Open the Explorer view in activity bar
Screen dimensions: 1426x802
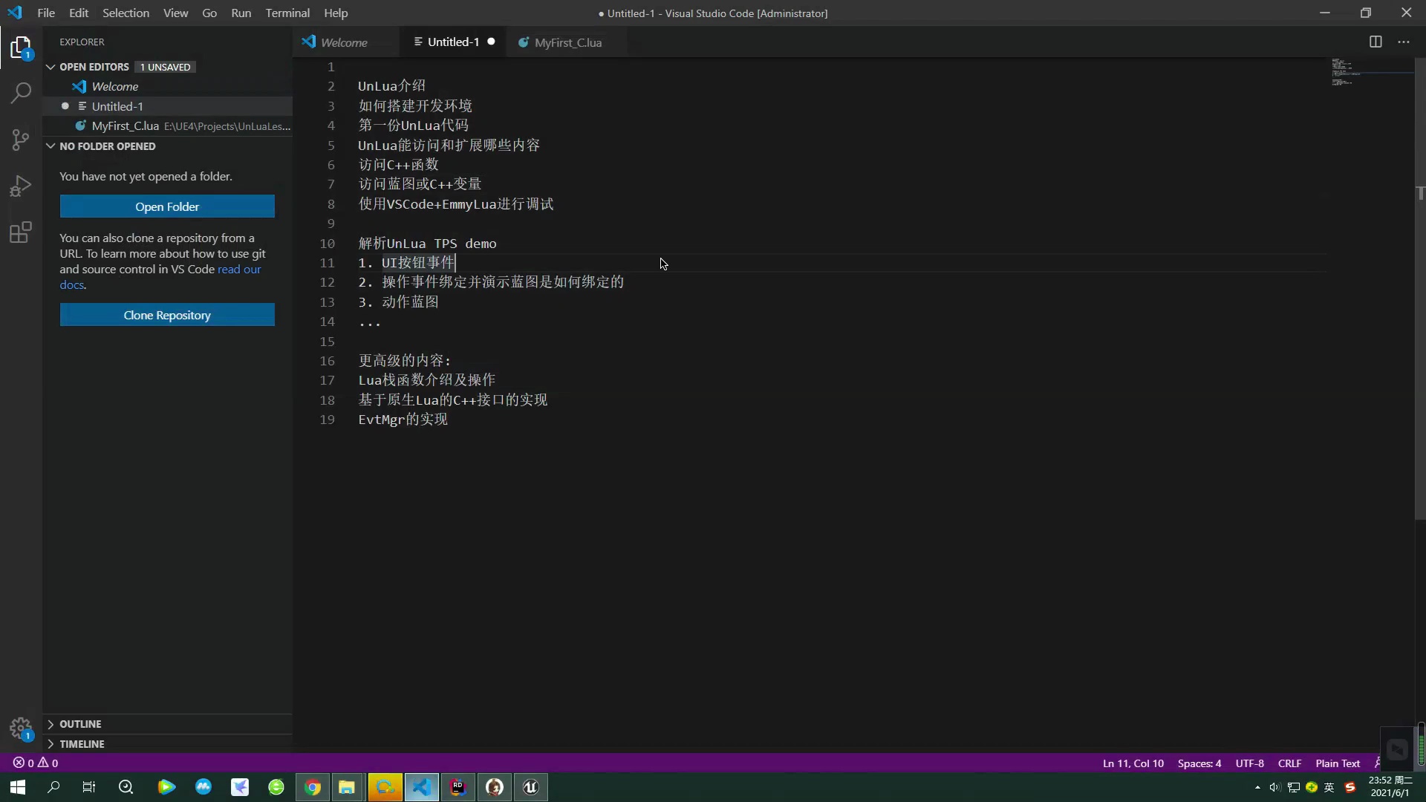pos(22,48)
